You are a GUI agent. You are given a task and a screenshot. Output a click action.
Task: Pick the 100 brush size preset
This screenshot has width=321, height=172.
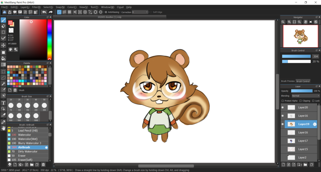tap(19, 105)
